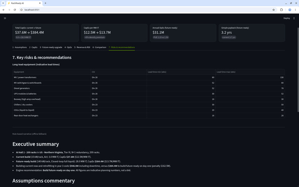The width and height of the screenshot is (299, 187).
Task: Open the 4 · OpEx tab
Action: pyautogui.click(x=68, y=47)
